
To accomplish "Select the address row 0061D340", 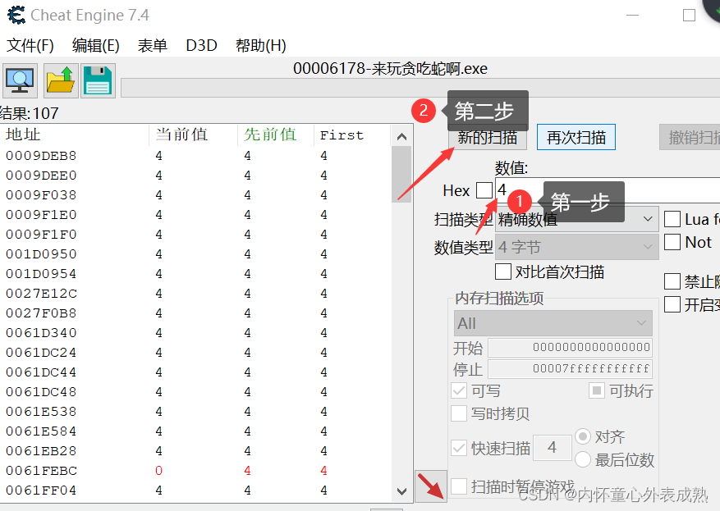I will coord(196,333).
